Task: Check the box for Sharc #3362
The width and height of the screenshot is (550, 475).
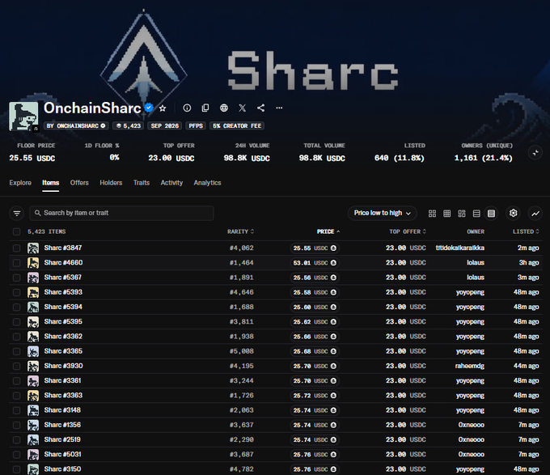Action: (16, 337)
